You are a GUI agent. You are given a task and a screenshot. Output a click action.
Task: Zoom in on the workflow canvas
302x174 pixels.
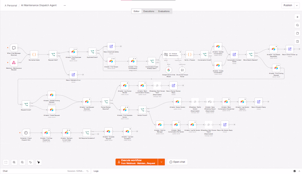14,162
